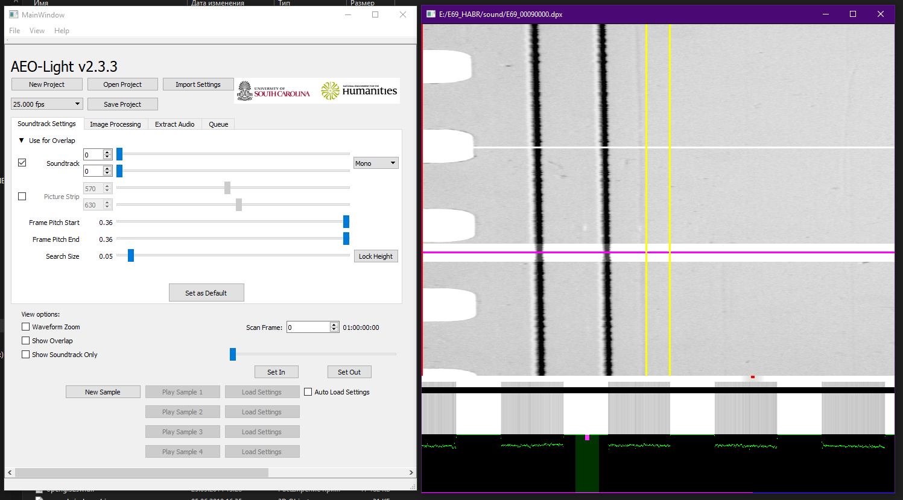Click the Humanities endowment logo

(x=359, y=91)
